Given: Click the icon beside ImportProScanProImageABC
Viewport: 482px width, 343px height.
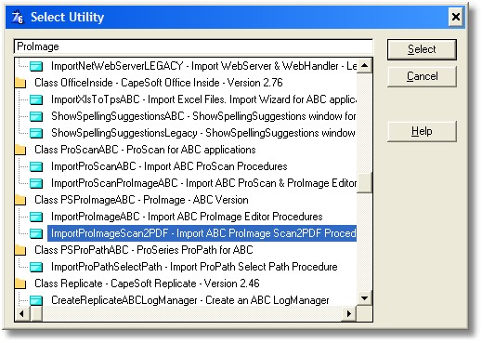Looking at the screenshot, I should (x=36, y=183).
